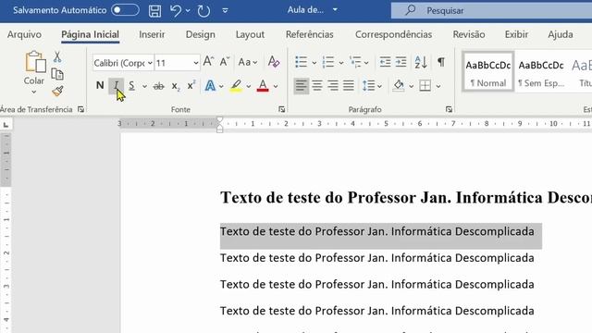
Task: Open the Parágrafo dialog launcher
Action: pos(449,109)
